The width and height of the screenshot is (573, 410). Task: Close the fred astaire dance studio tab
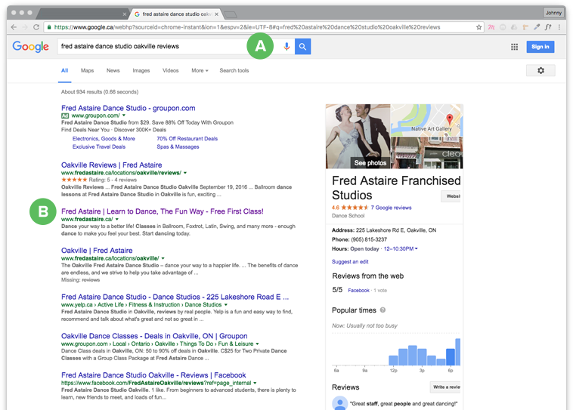(x=216, y=14)
